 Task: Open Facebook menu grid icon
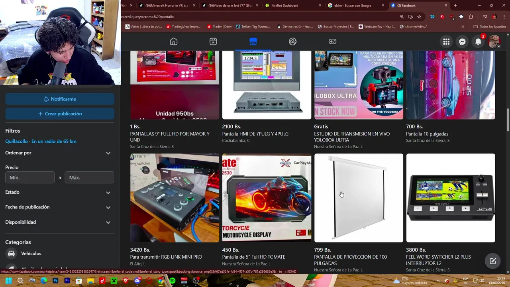446,41
